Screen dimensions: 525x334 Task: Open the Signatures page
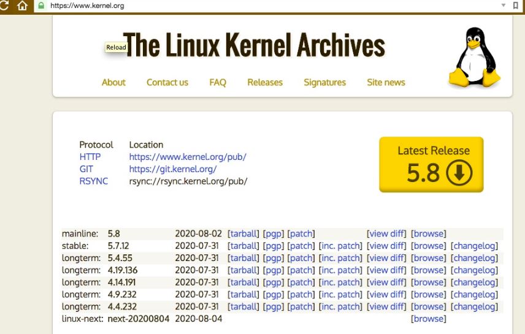[325, 82]
